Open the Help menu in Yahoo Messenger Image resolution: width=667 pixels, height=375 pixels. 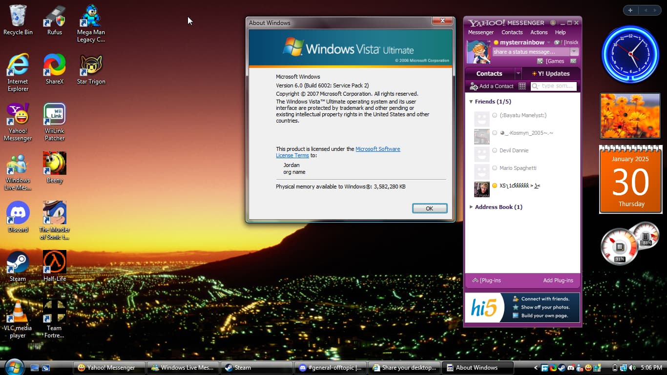pyautogui.click(x=561, y=32)
